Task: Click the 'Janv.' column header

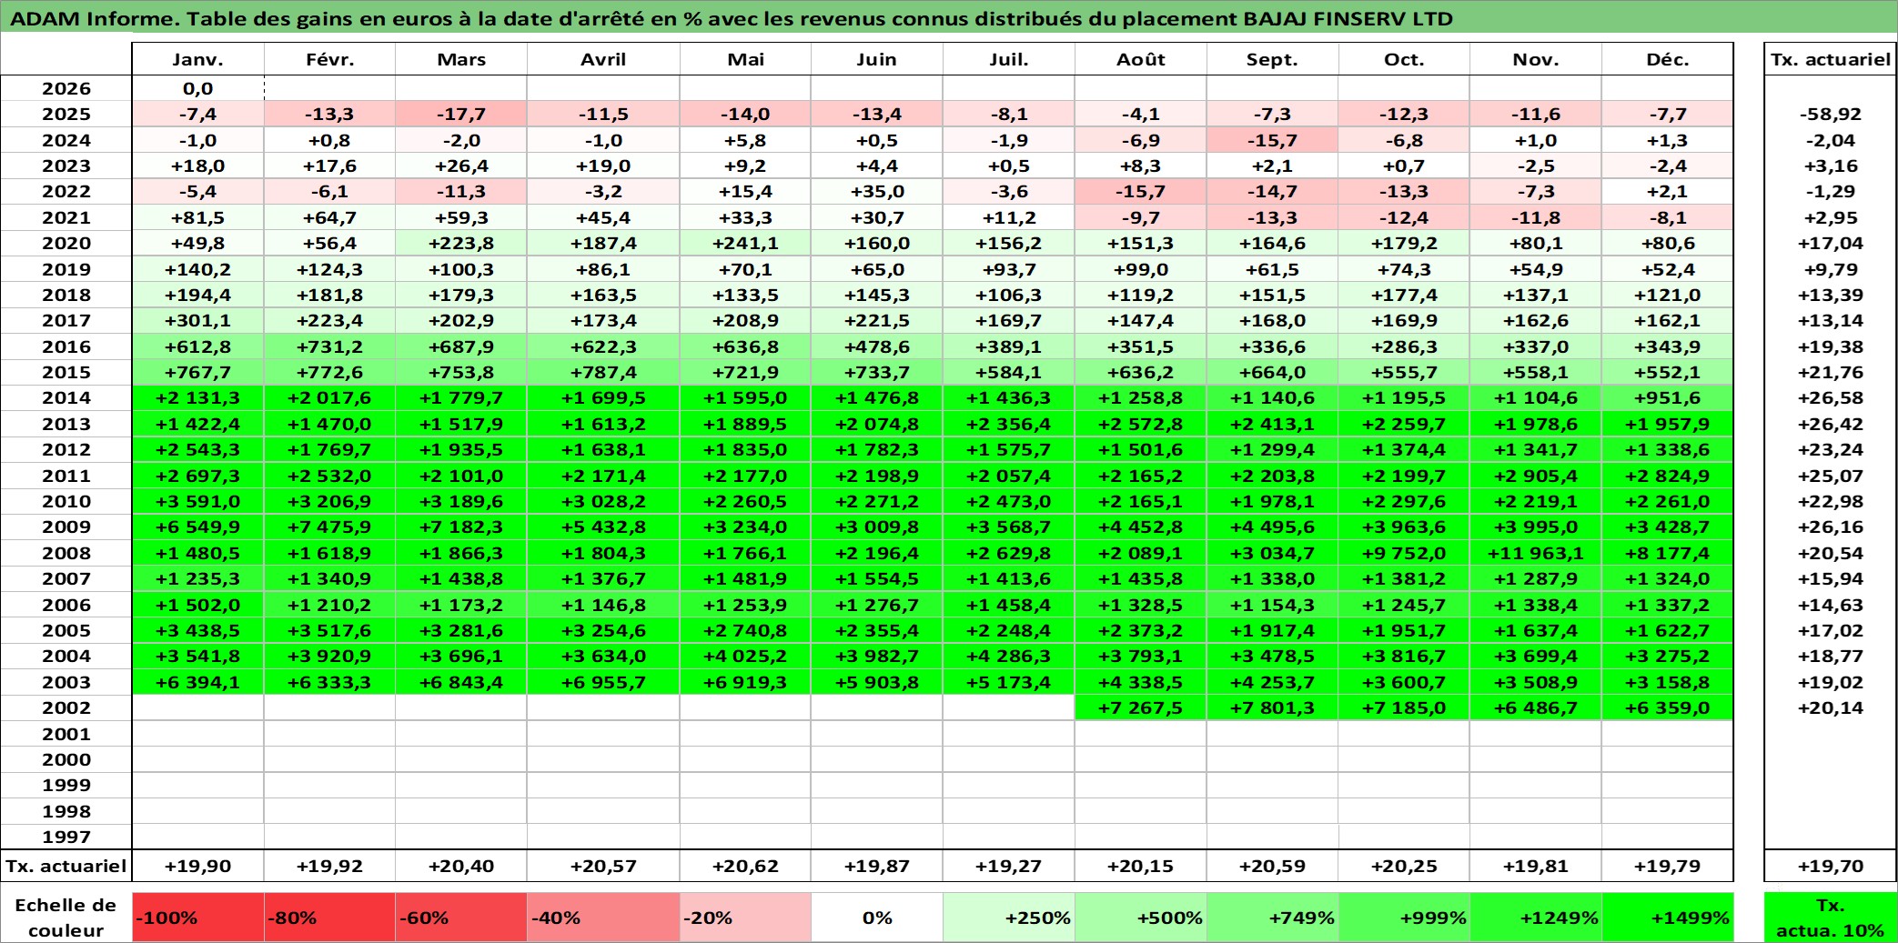Action: point(198,59)
